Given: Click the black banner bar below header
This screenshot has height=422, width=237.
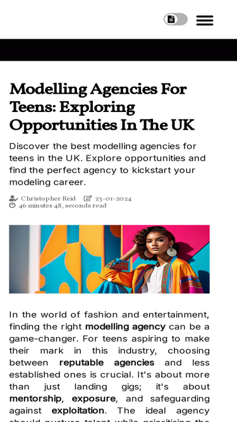Looking at the screenshot, I should click(119, 50).
